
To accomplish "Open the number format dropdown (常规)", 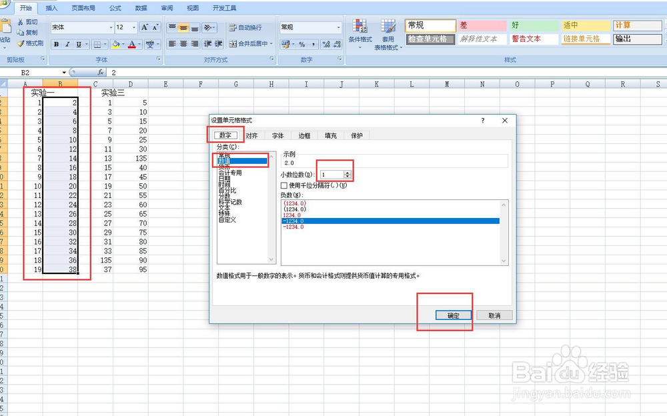I will click(x=339, y=27).
